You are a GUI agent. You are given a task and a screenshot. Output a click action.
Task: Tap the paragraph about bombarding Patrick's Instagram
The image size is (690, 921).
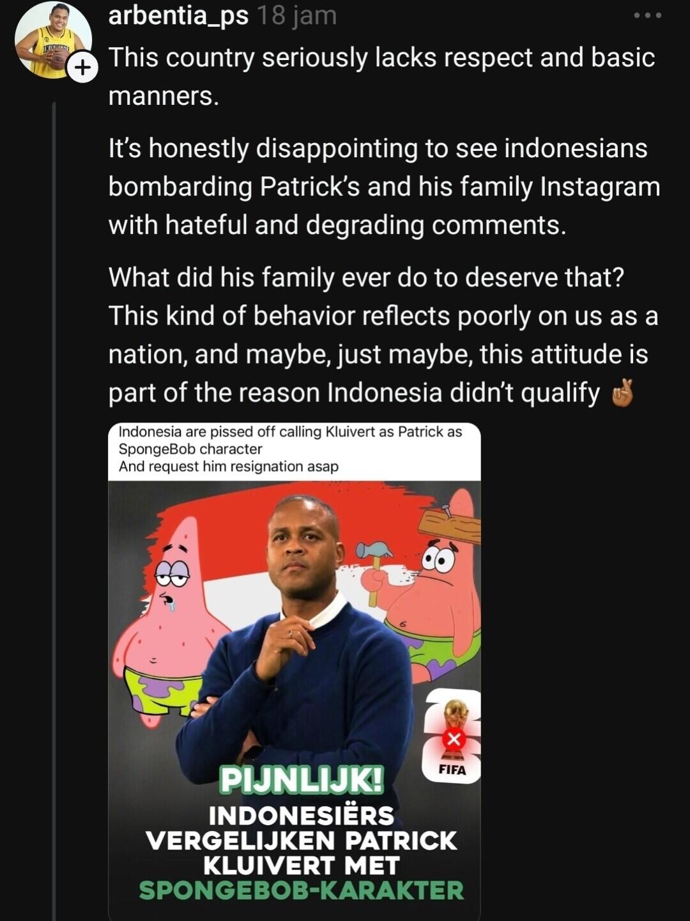click(x=385, y=187)
